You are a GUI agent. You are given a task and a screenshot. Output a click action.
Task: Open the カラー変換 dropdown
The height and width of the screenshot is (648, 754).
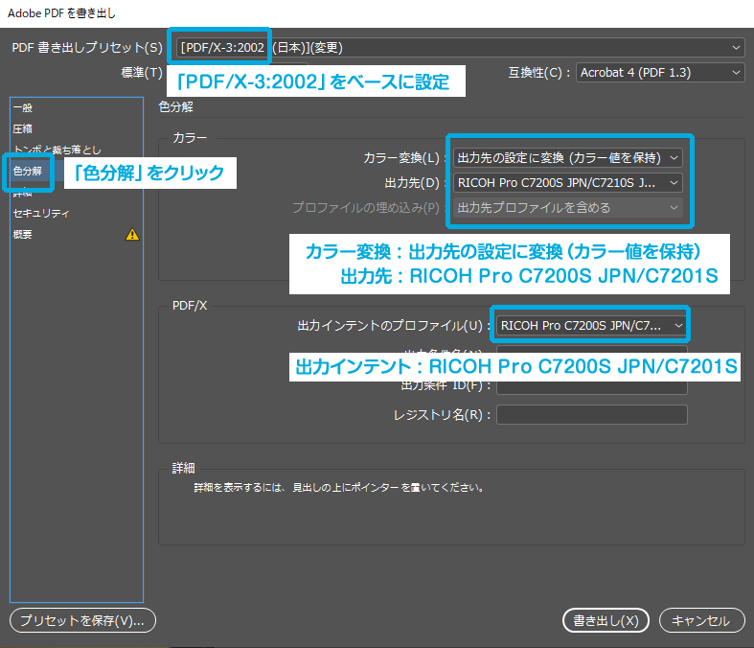(x=568, y=158)
